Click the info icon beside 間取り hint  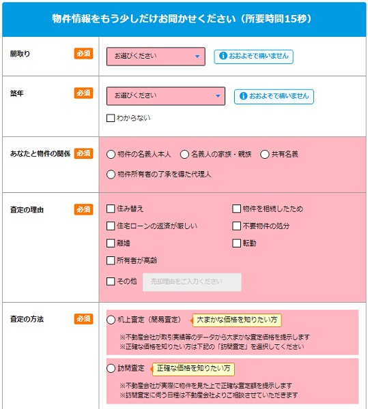(x=223, y=56)
